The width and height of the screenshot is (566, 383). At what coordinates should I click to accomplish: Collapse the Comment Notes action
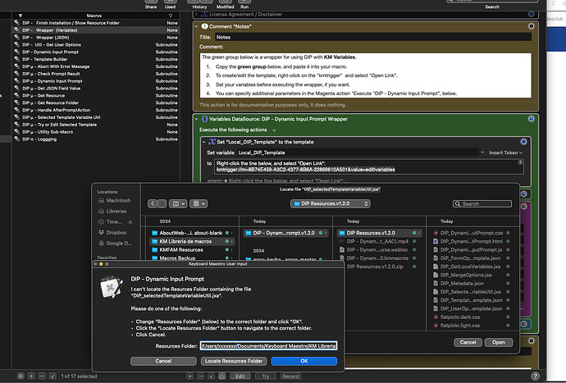pyautogui.click(x=196, y=26)
